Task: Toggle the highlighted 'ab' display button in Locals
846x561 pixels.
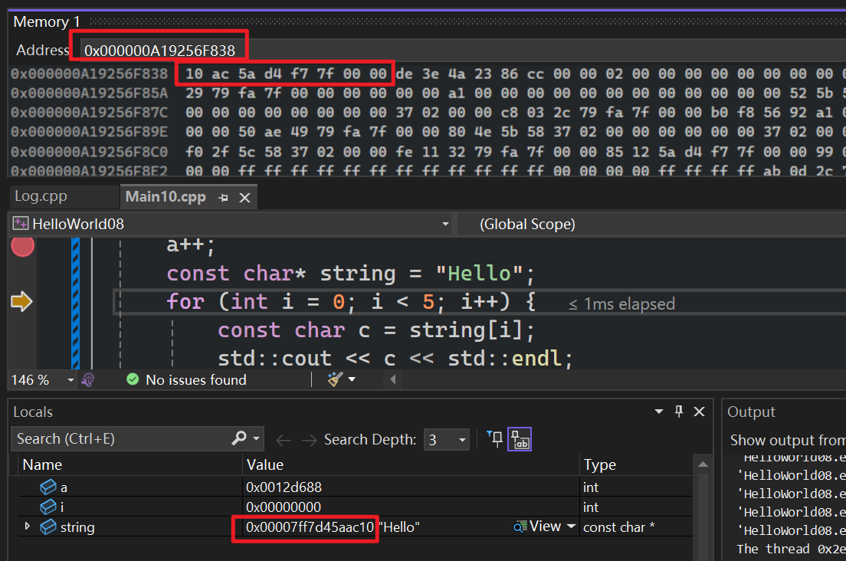Action: click(520, 439)
